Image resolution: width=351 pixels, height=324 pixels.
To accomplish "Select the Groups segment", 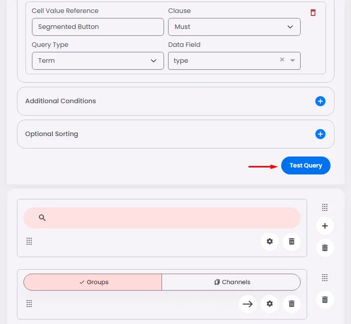I will tap(93, 282).
